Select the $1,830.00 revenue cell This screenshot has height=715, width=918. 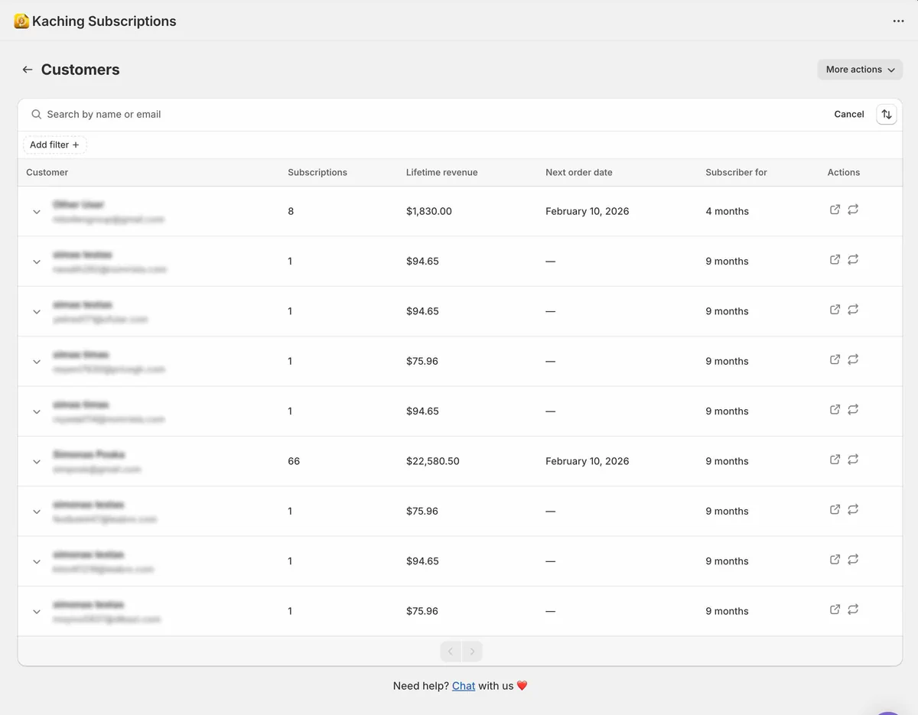coord(429,211)
